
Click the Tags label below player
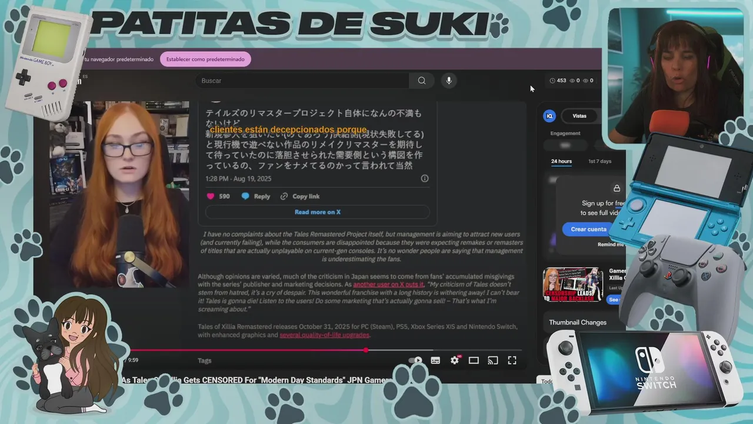[205, 360]
